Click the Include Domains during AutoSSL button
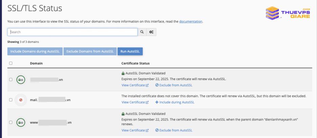Viewport: 317px width, 138px height. click(x=35, y=51)
